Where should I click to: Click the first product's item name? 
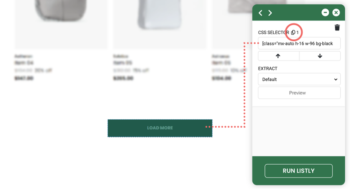pyautogui.click(x=24, y=63)
